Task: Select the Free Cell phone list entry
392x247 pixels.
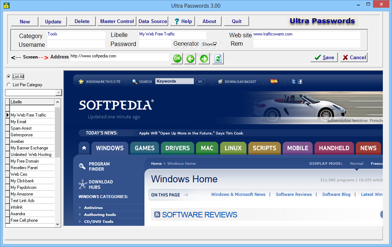Action: pos(32,220)
